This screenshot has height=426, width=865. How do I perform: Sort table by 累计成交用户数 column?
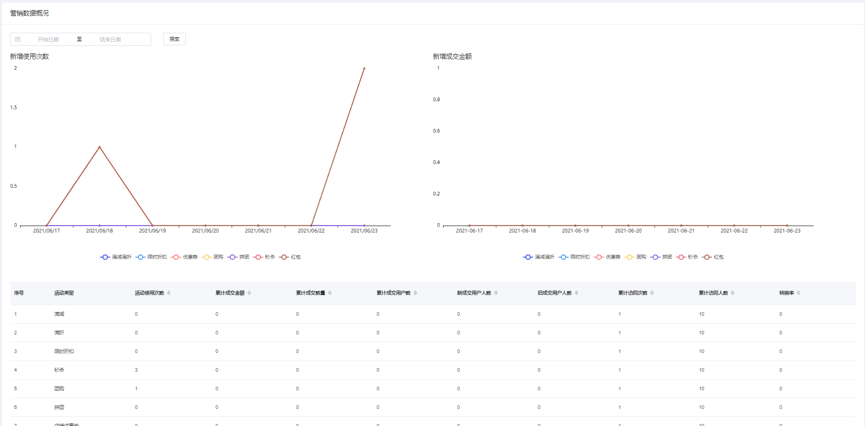415,293
